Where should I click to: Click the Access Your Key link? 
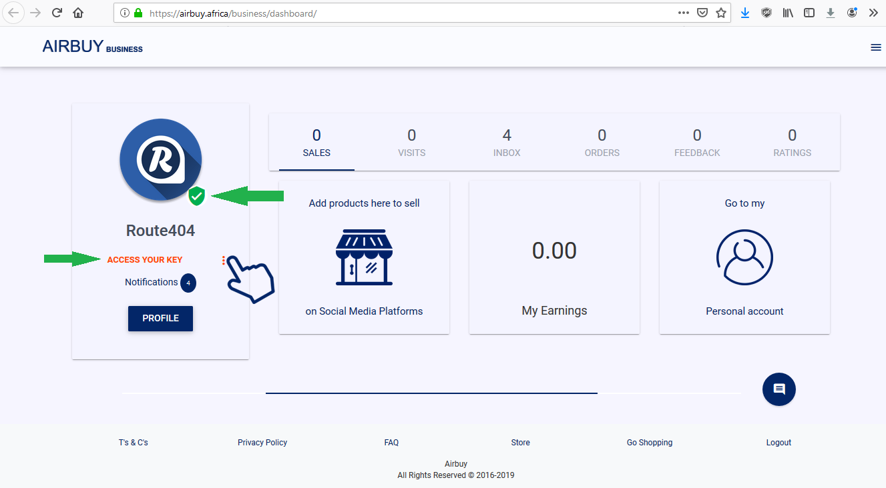(145, 260)
